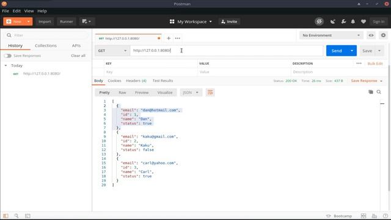The height and width of the screenshot is (220, 391).
Task: Click the workspace grid icon
Action: (172, 22)
